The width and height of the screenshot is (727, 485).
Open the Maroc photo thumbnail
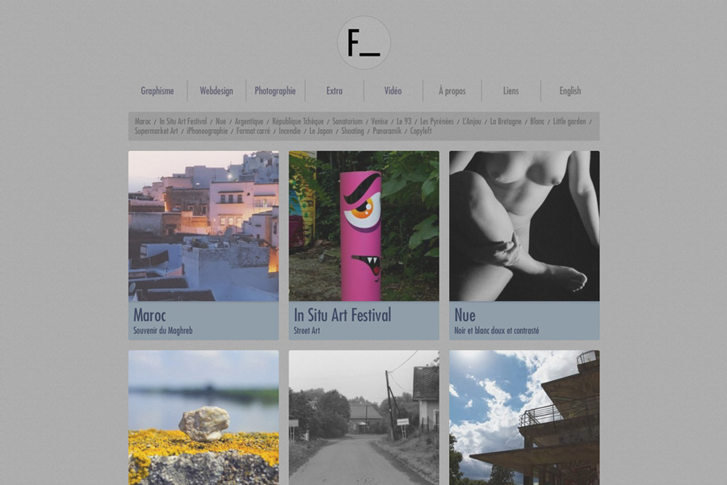tap(204, 226)
